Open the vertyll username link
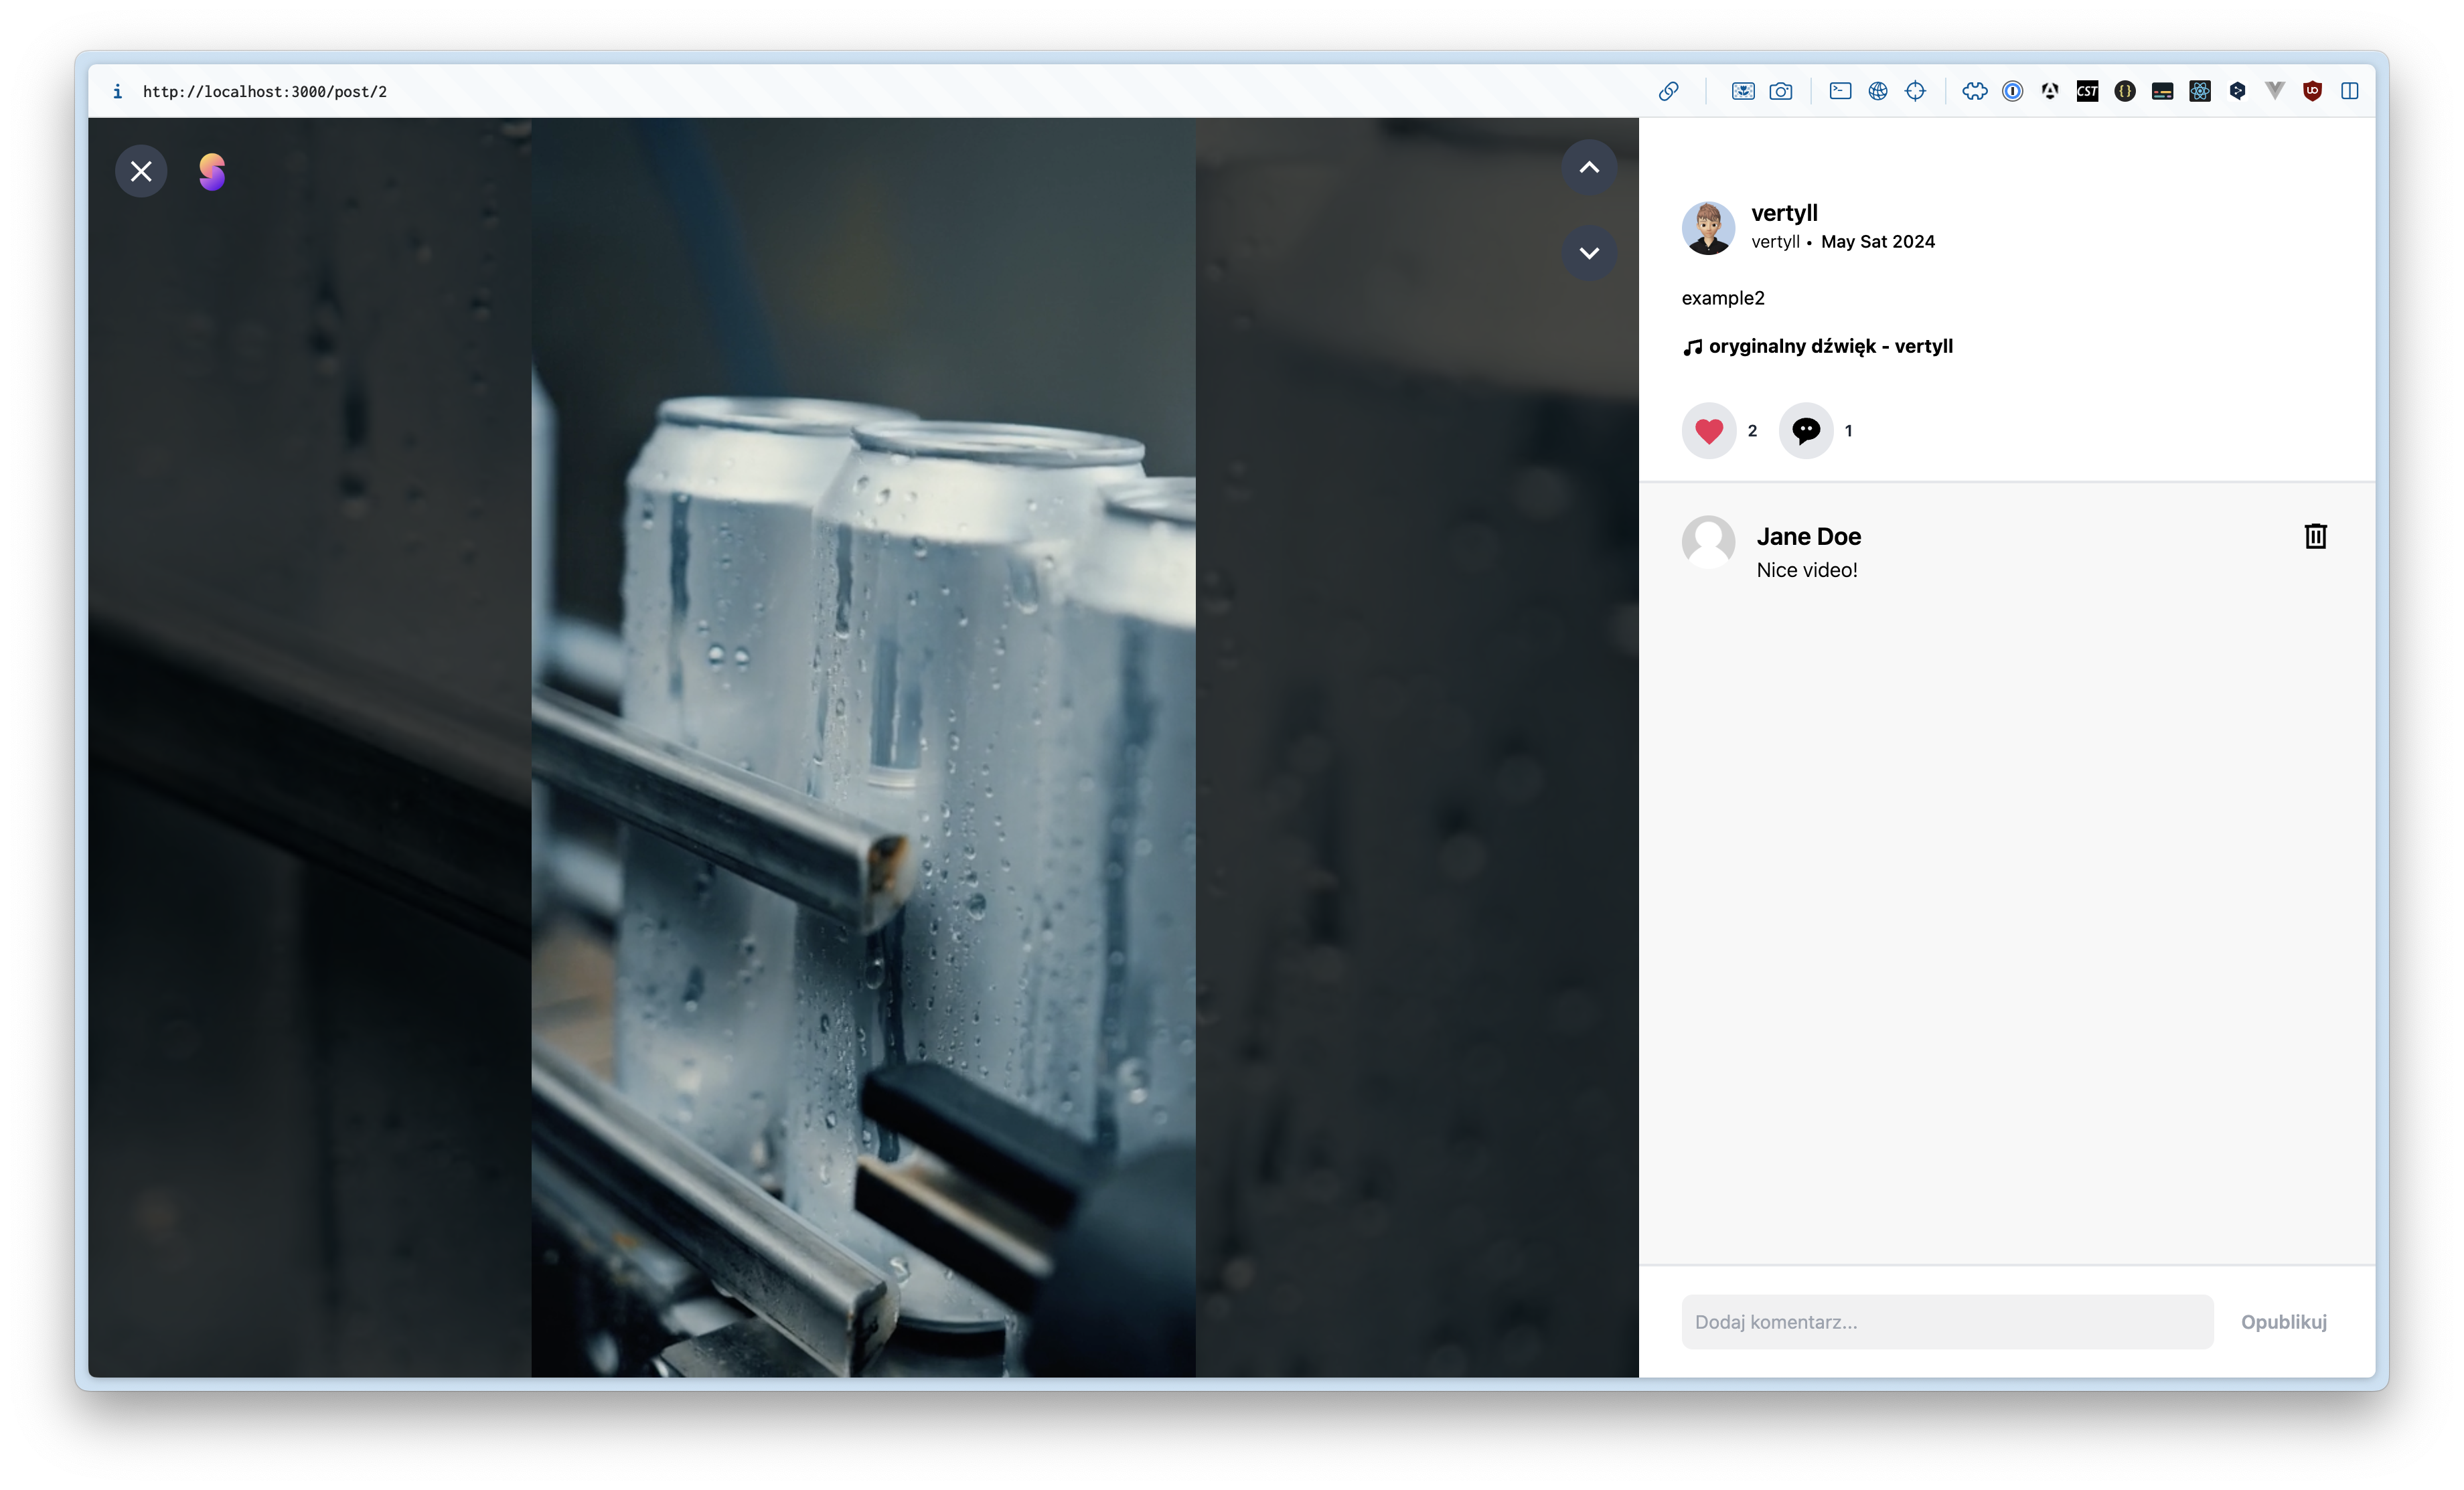The image size is (2464, 1490). click(x=1784, y=213)
